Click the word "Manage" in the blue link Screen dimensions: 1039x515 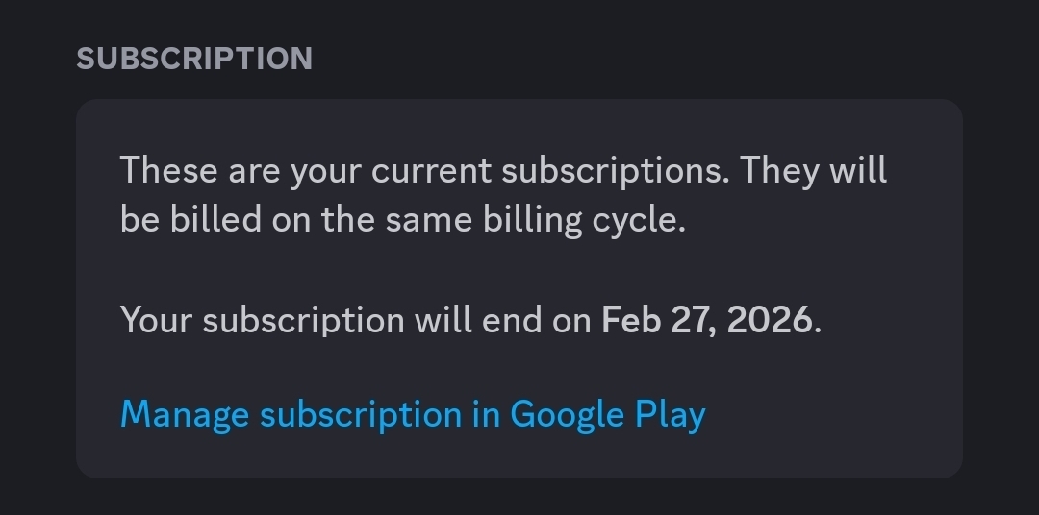pos(184,415)
